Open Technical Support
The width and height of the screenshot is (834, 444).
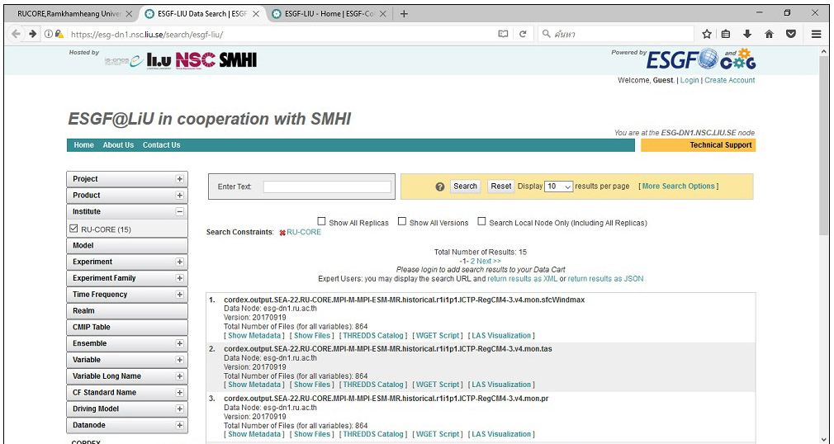pos(698,145)
